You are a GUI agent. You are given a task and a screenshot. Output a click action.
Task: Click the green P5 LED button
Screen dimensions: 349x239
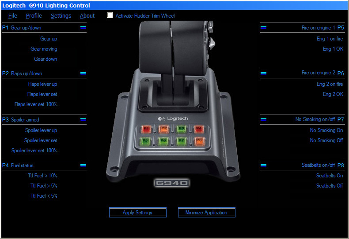[x=146, y=141]
